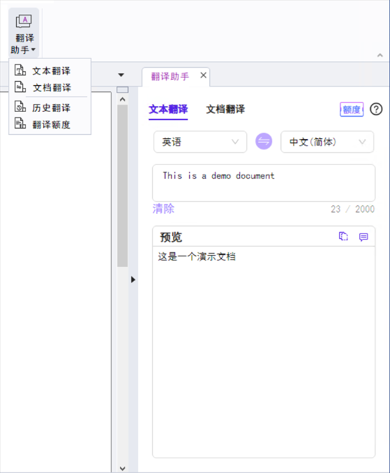Screen dimensions: 390x473
Task: Click the 额度 quota button
Action: pyautogui.click(x=352, y=109)
